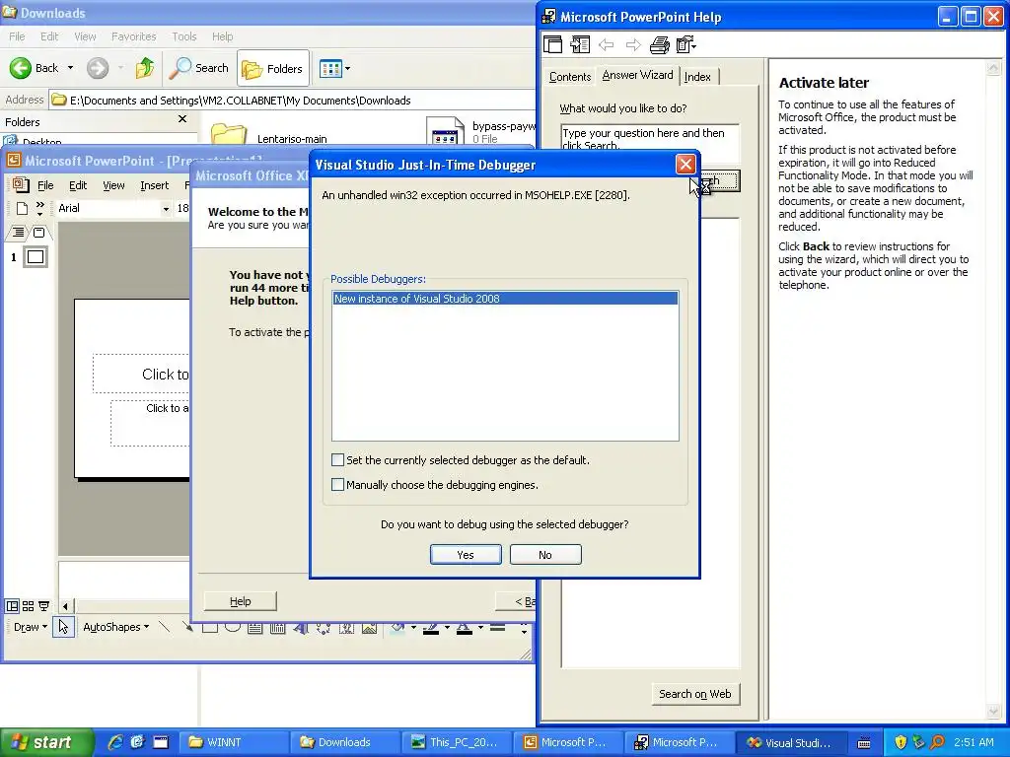Click Help button in Office activation wizard

(x=241, y=601)
